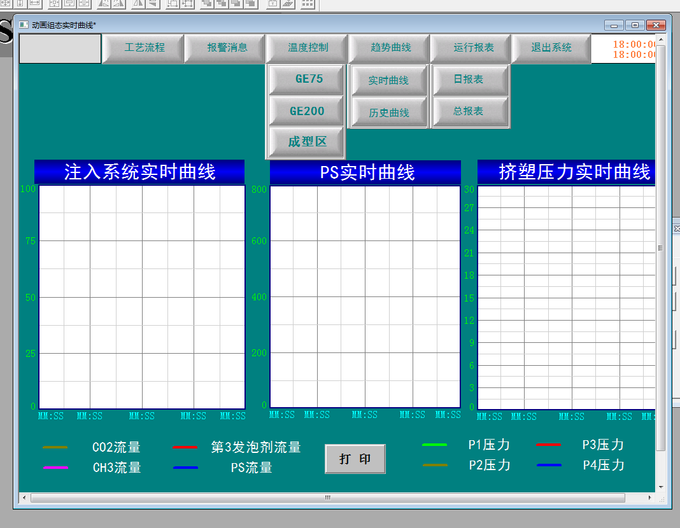
Task: Open the 总报表 report
Action: coord(469,111)
